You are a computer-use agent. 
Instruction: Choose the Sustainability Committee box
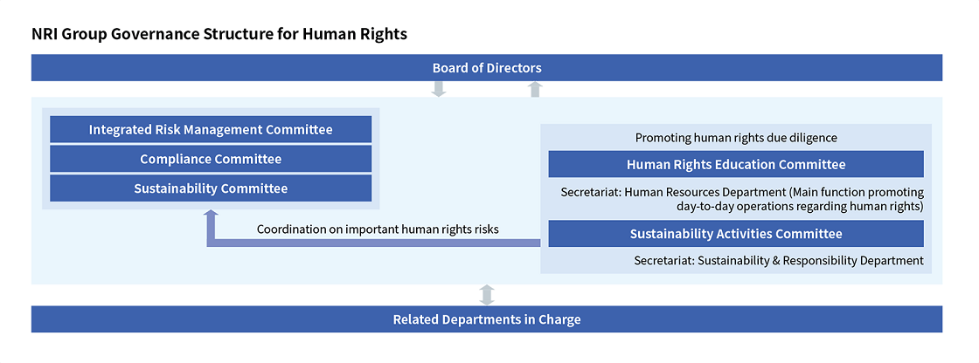click(211, 188)
